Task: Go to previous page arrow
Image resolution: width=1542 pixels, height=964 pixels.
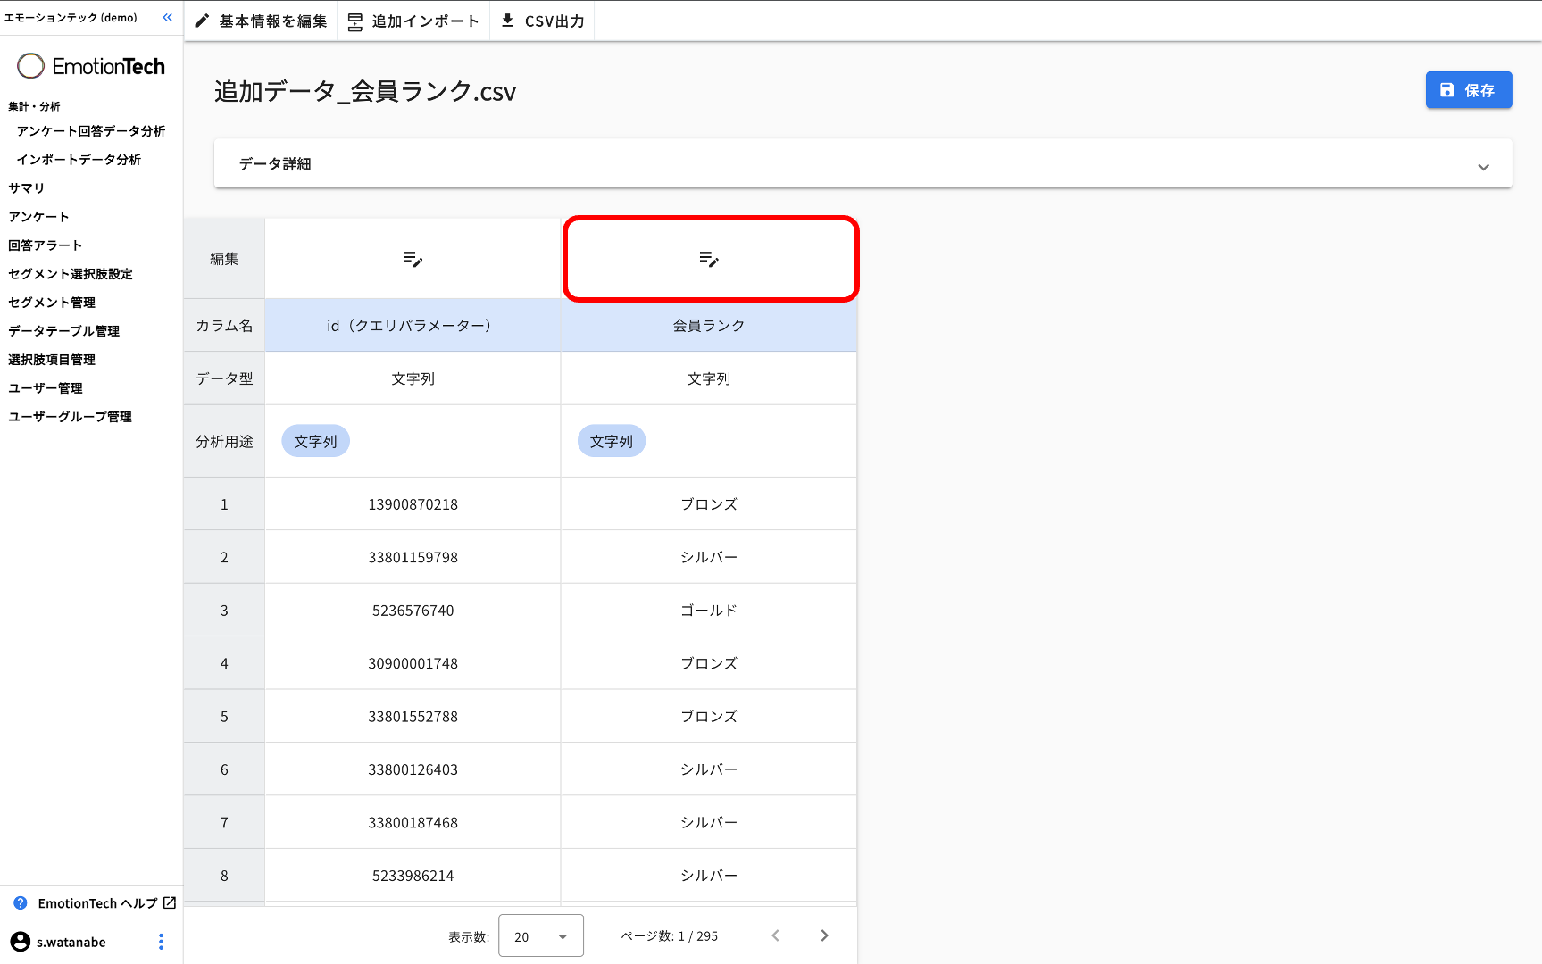Action: [x=775, y=935]
